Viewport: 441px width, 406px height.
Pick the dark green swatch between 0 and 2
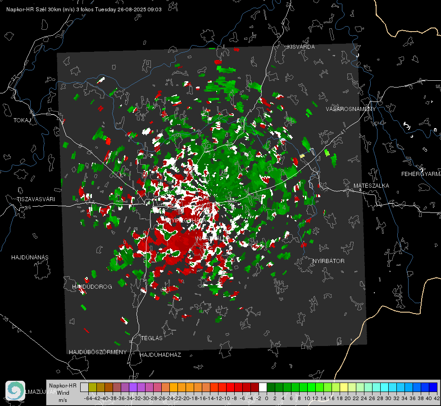[x=271, y=387]
